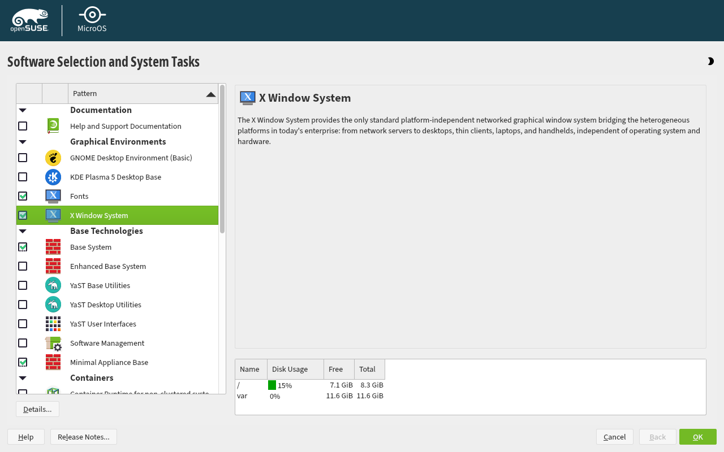The image size is (724, 452).
Task: Click the var 0% disk usage value
Action: (275, 396)
